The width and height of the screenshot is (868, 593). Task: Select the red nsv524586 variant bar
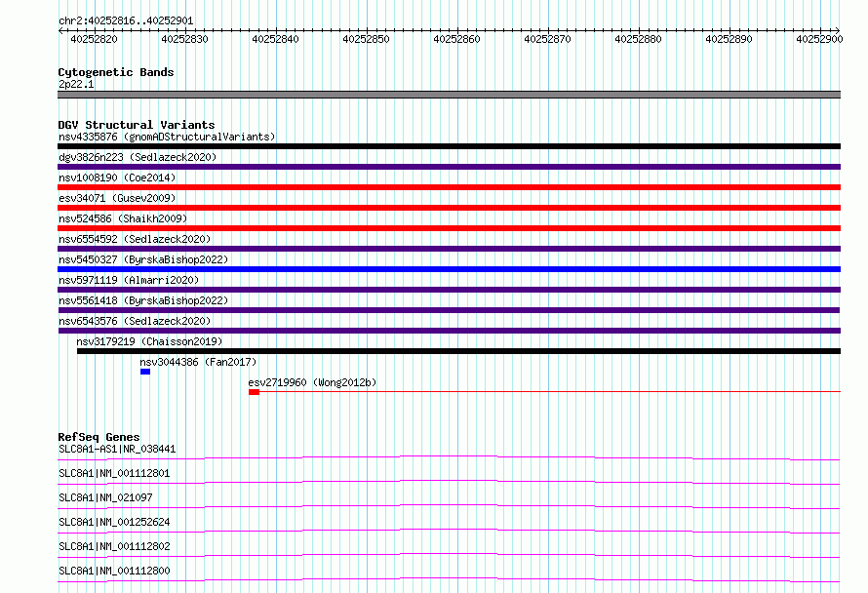tap(449, 228)
